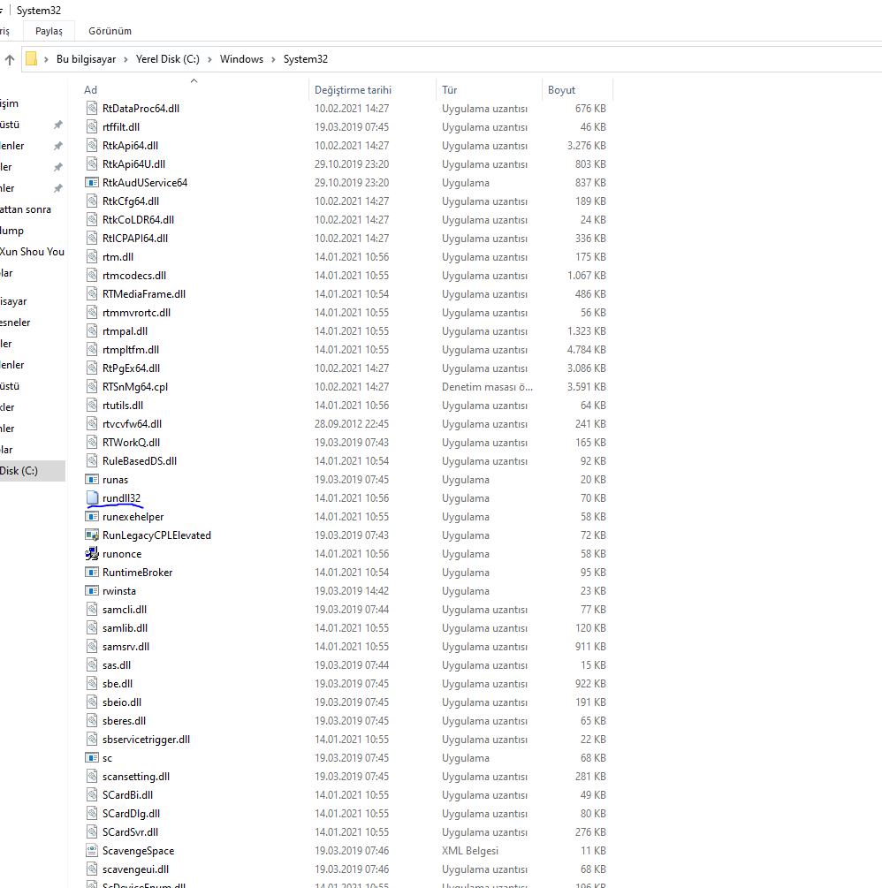Select the RuleBasedDS.dll file icon

(92, 461)
